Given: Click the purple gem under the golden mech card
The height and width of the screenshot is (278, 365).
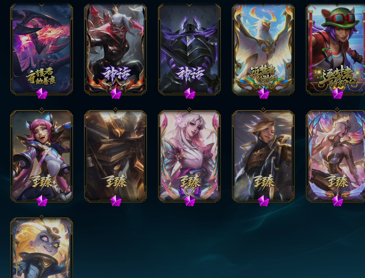Looking at the screenshot, I should point(116,201).
